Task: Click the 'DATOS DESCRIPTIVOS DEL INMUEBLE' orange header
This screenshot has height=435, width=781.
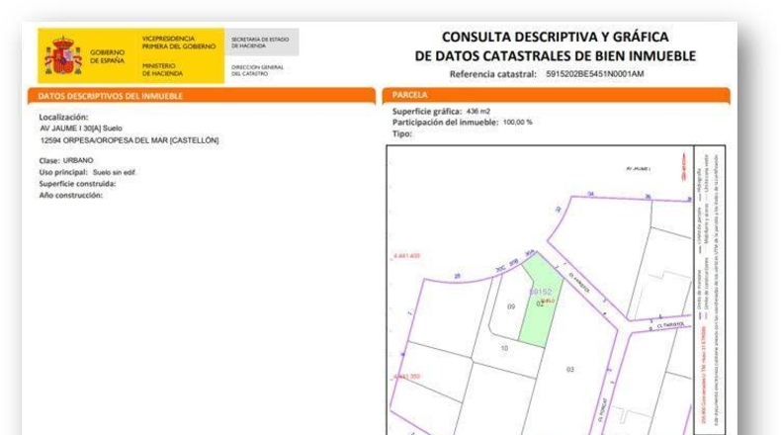Action: click(x=202, y=96)
